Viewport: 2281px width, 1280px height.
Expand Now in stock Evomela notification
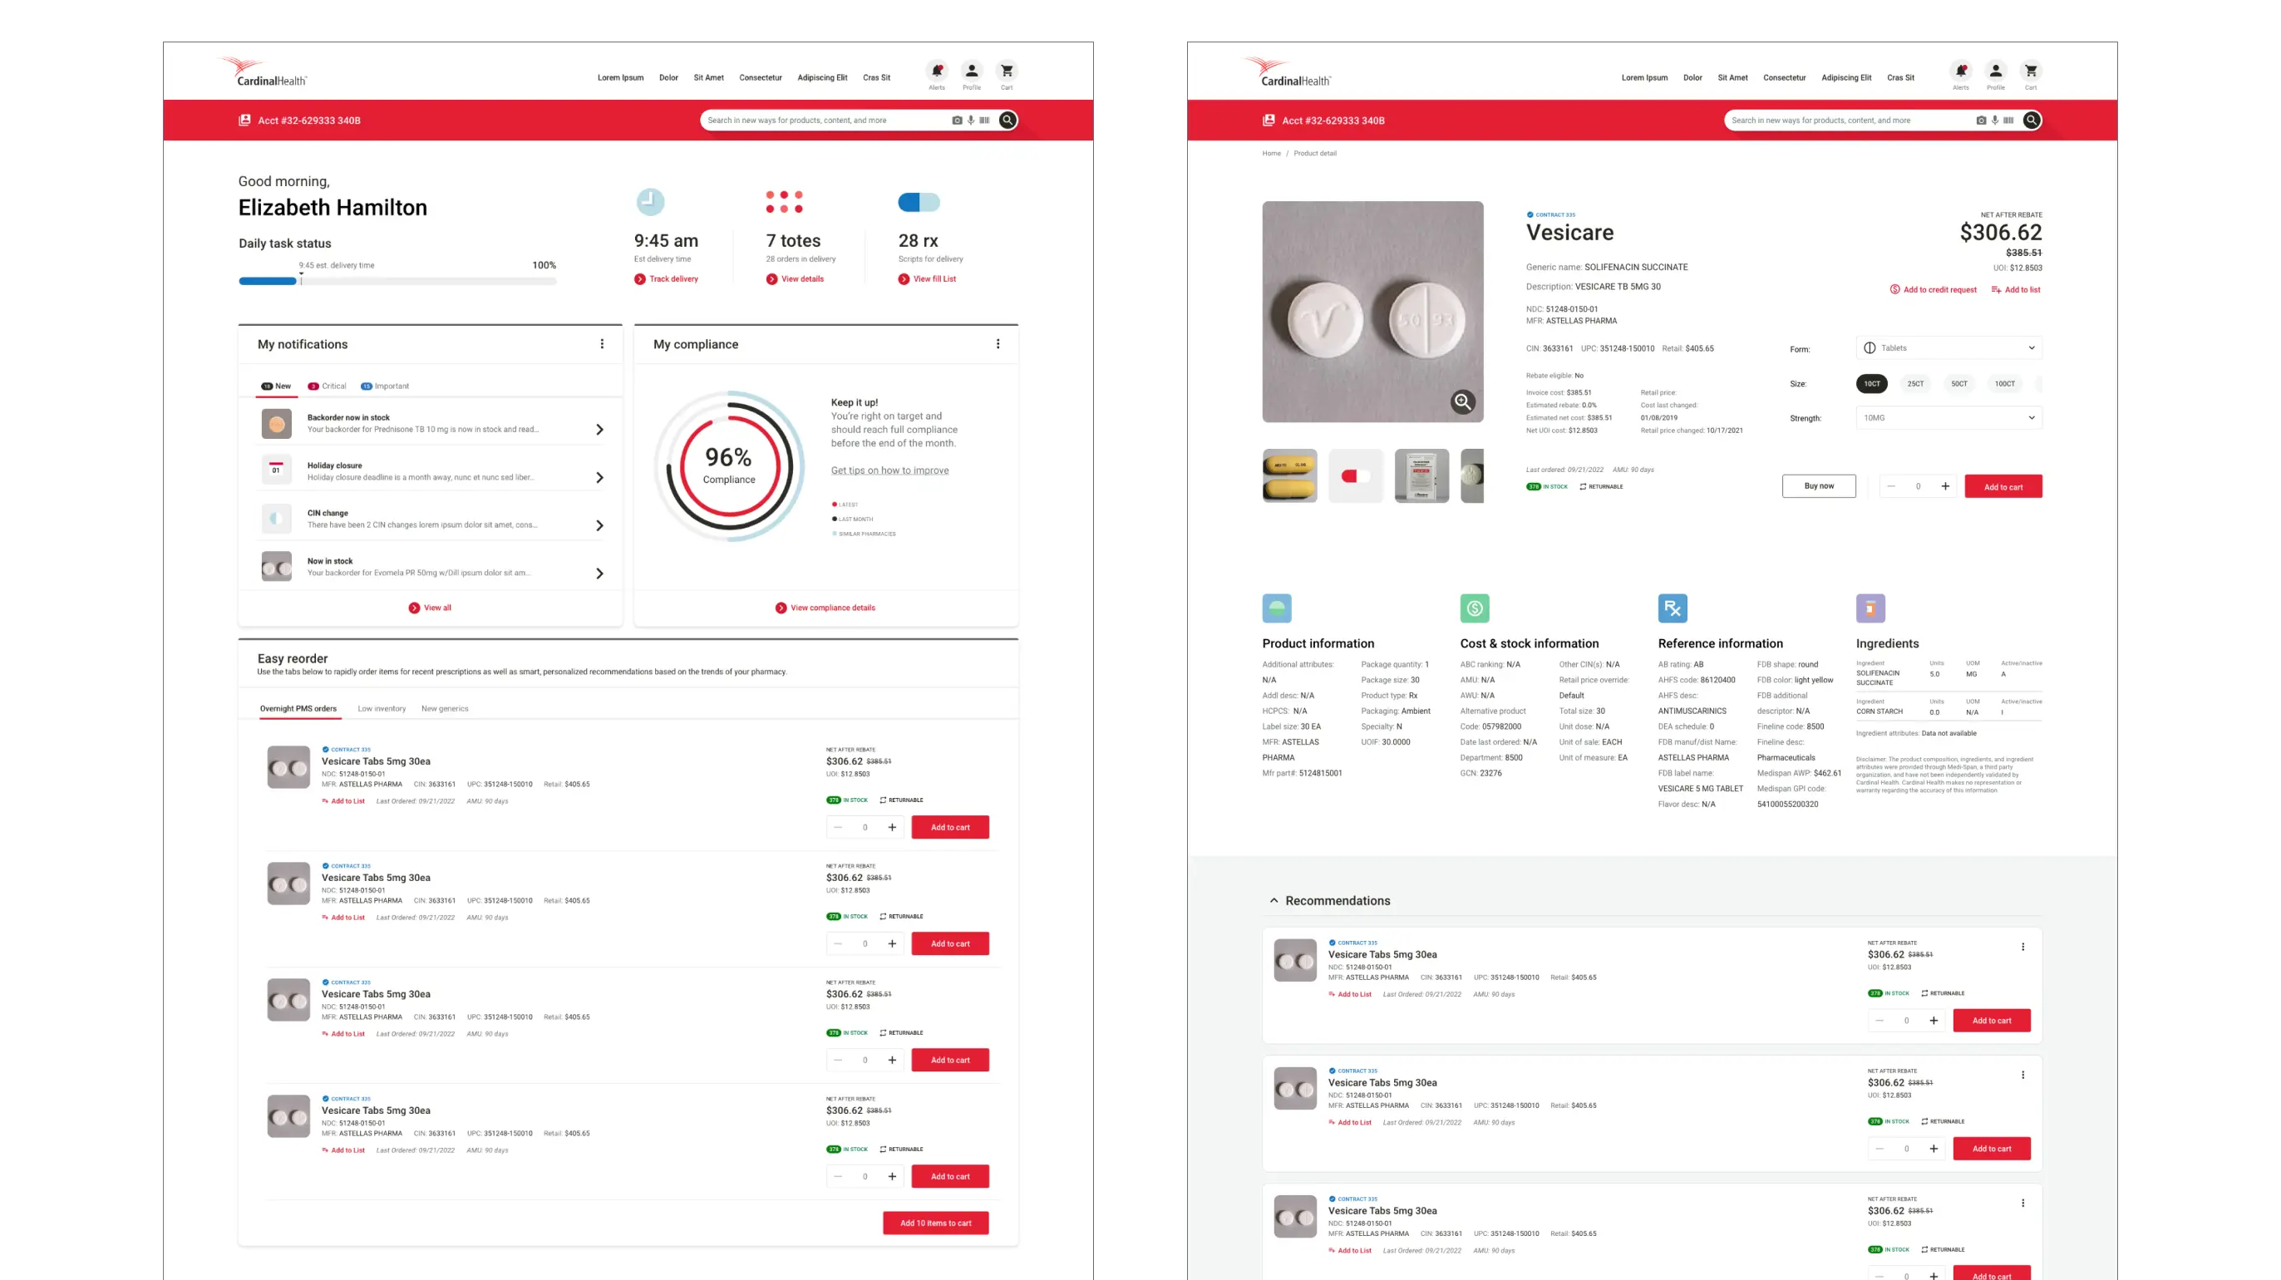(x=599, y=574)
